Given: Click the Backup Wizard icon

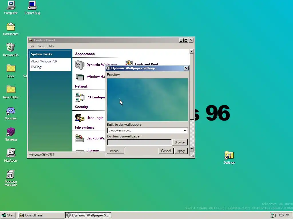Looking at the screenshot, I should (x=80, y=138).
